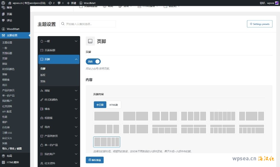Screen dimensions: 280x167
Task: Click the 保存选项 button
Action: point(95,160)
